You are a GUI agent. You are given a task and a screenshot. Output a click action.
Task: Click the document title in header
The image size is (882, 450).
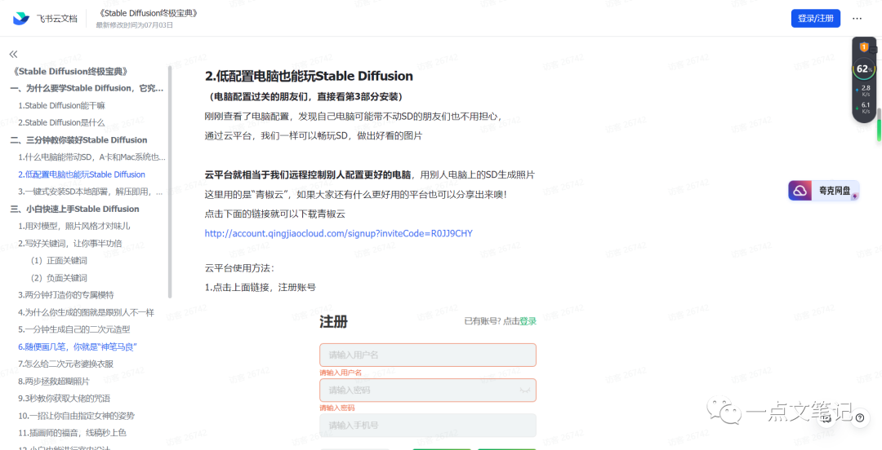[x=148, y=12]
